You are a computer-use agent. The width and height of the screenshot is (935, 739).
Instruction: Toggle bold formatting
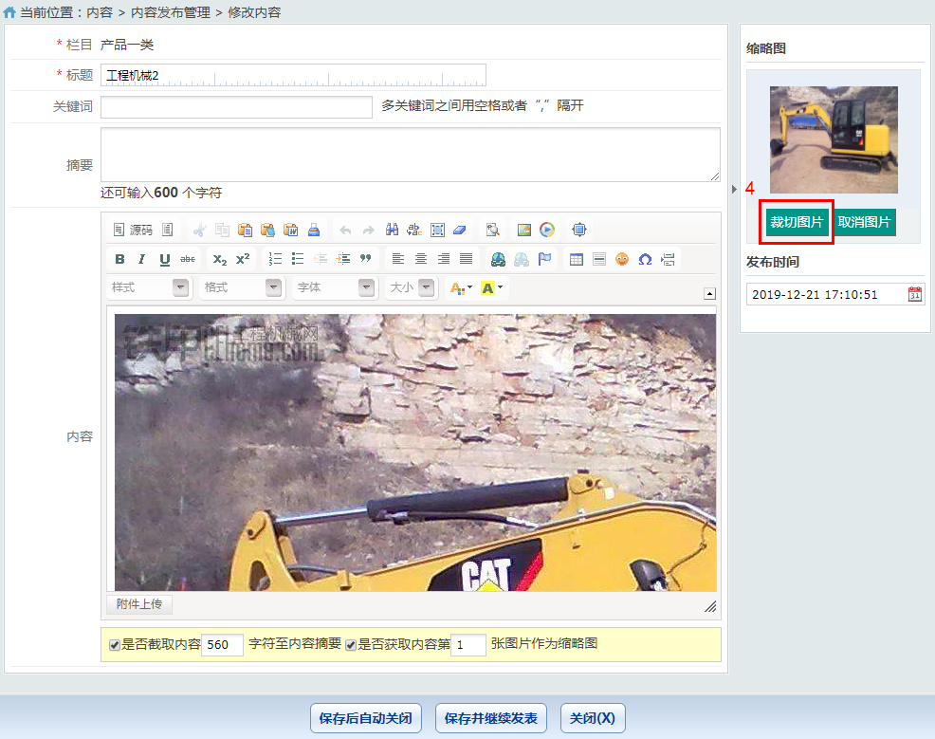point(119,259)
